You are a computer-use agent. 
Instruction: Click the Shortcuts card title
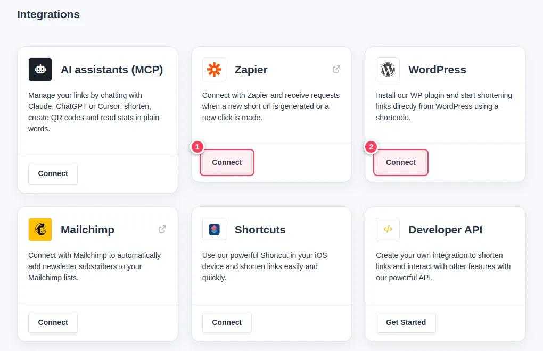click(x=260, y=230)
